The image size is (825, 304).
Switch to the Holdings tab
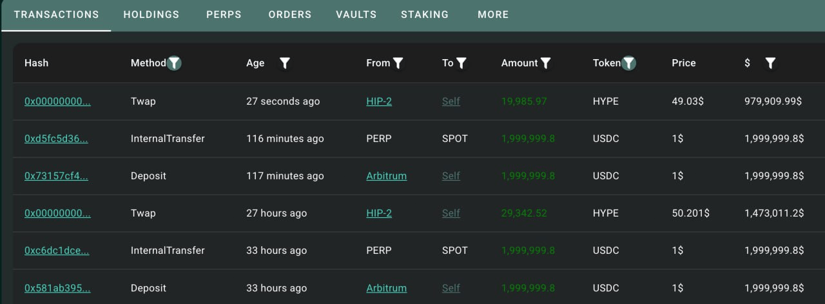point(151,14)
